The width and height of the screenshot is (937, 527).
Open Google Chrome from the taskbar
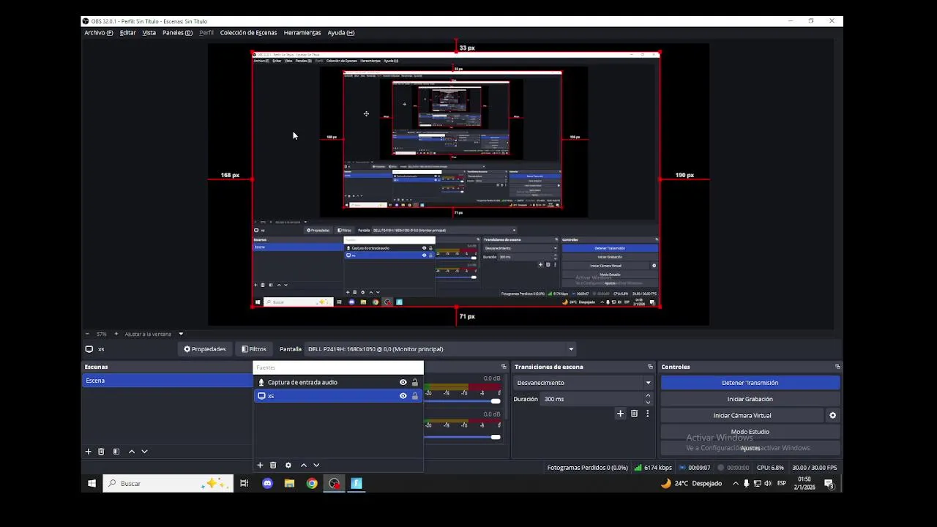tap(312, 483)
